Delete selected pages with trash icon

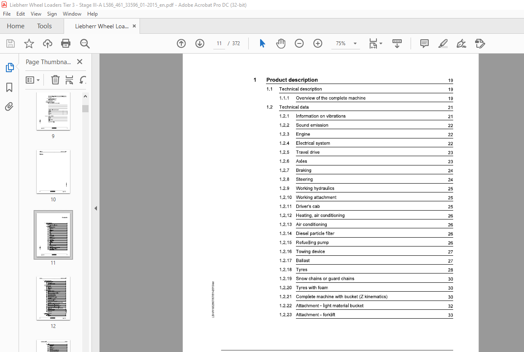click(x=55, y=80)
